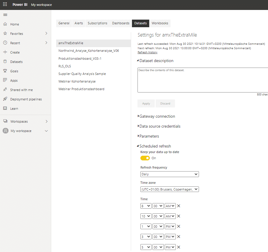
Task: Click the Deployment pipelines rocket icon
Action: [5, 99]
